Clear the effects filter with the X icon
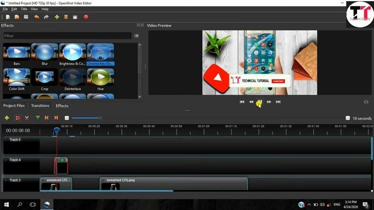 tap(136, 36)
